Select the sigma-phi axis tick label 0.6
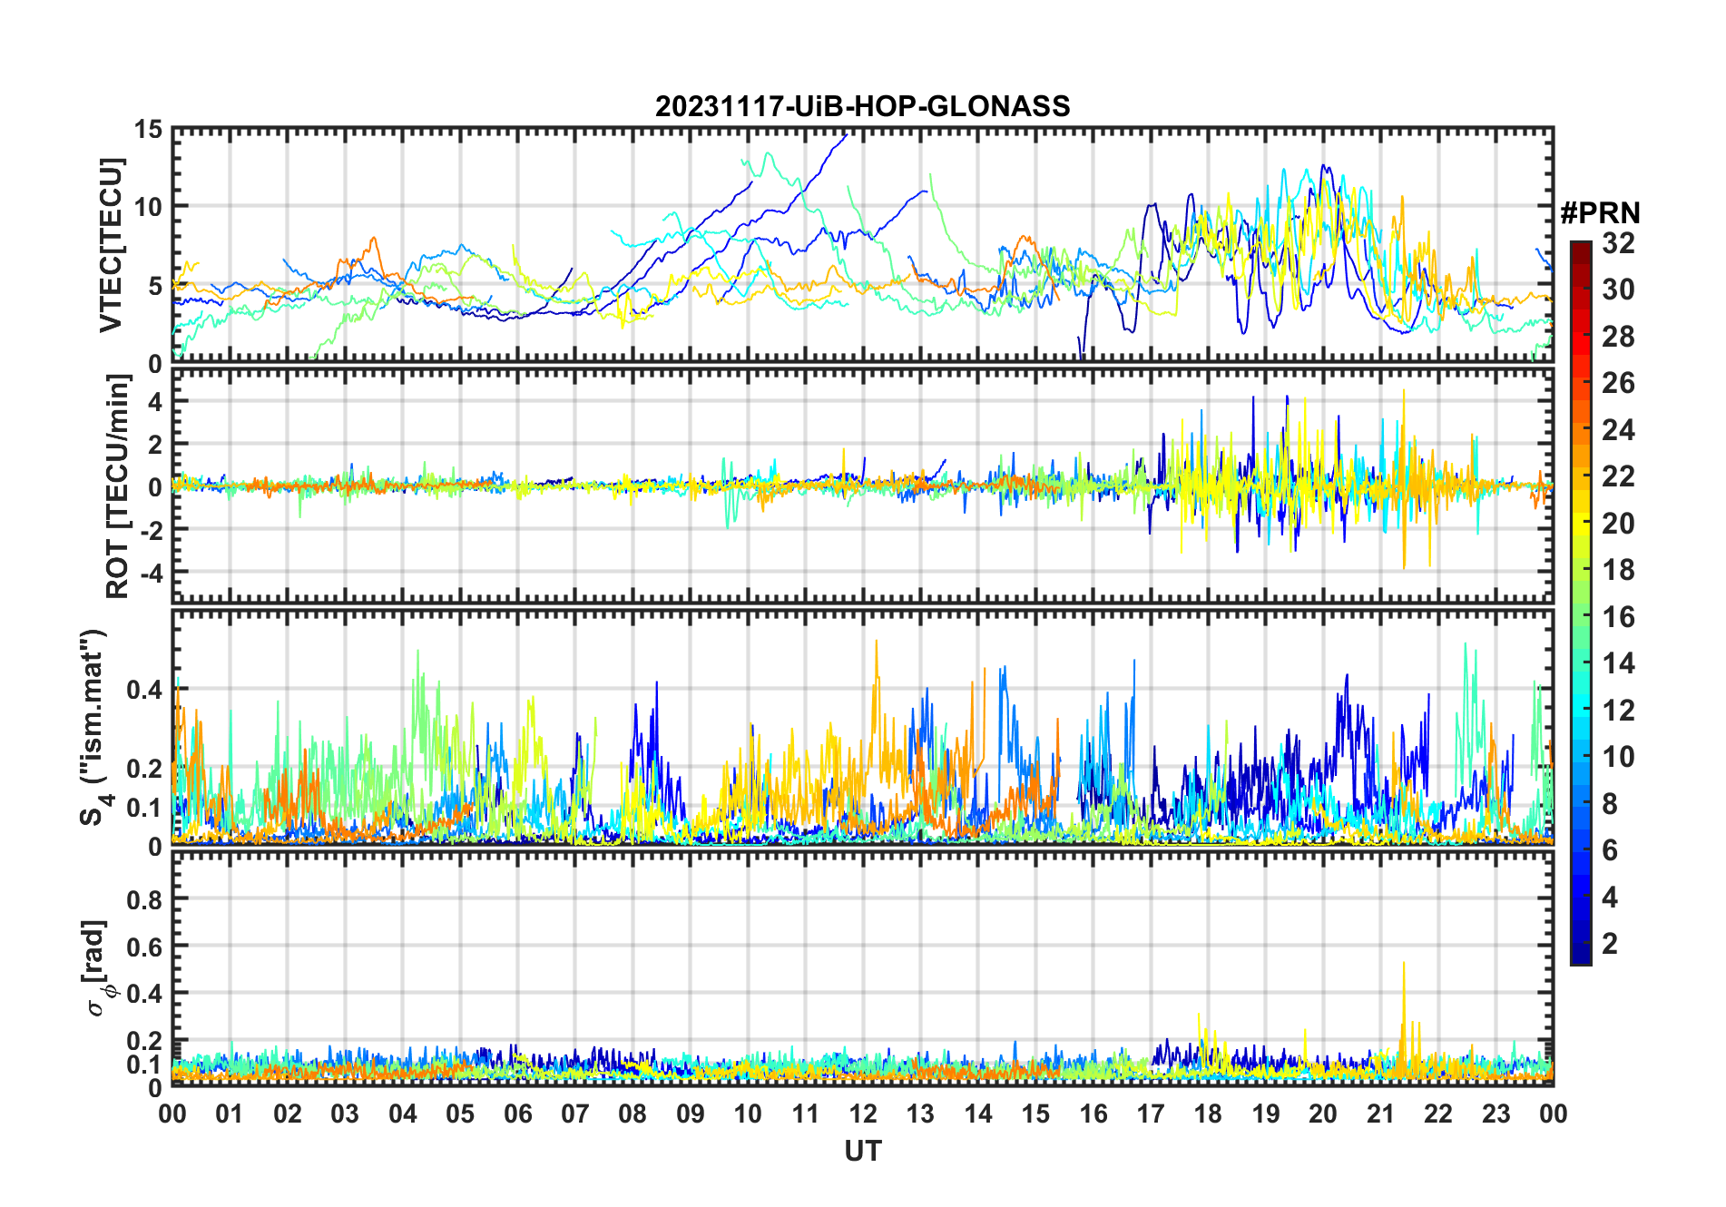Viewport: 1726px width, 1207px height. 145,947
